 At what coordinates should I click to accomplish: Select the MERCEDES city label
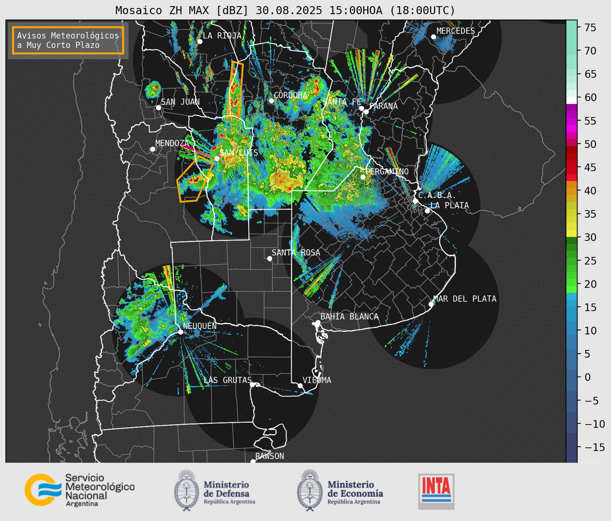click(456, 31)
